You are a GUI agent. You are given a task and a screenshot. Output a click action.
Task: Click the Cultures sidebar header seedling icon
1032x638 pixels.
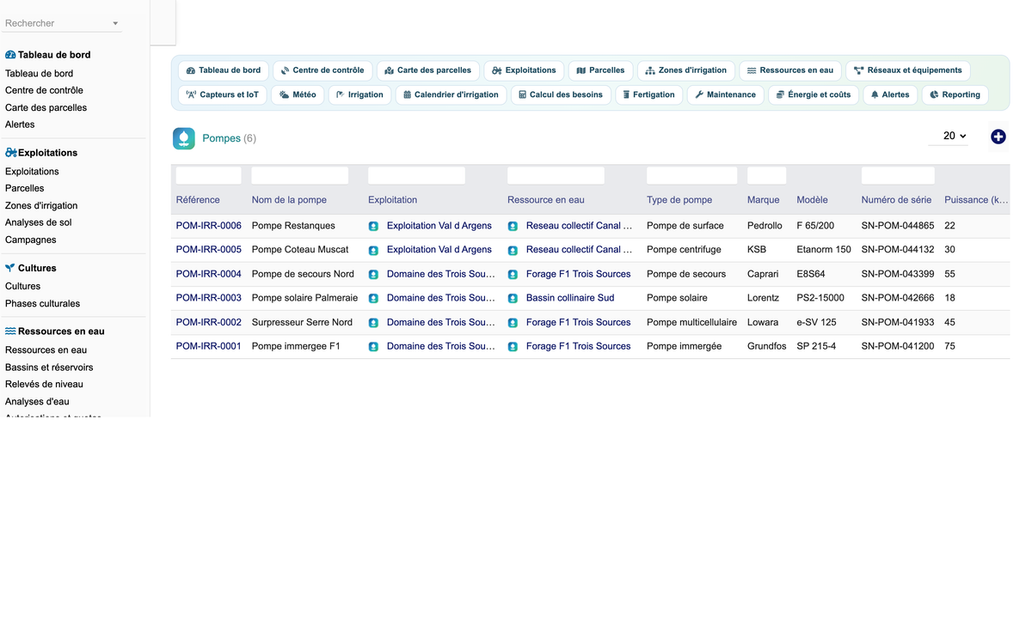(x=10, y=268)
